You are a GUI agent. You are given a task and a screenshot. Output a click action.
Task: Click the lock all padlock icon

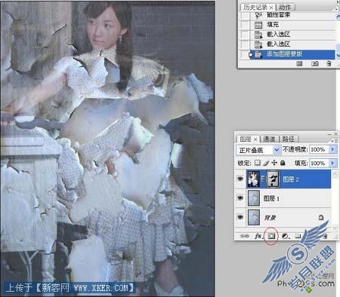pyautogui.click(x=283, y=163)
